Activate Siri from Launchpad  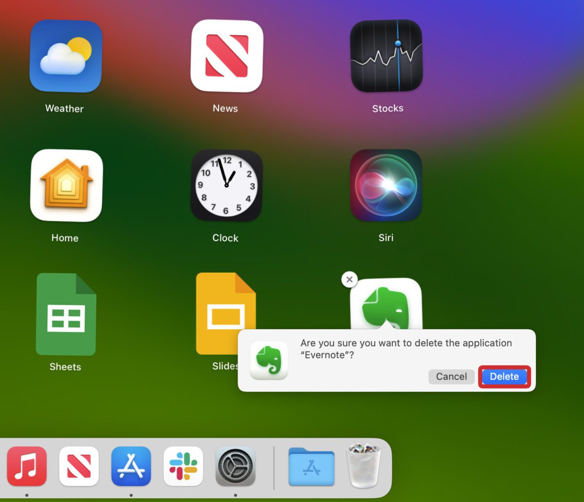386,186
